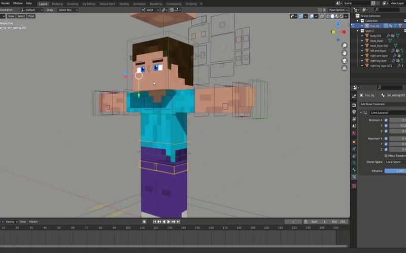
Task: Open the Pose Options dropdown
Action: (339, 10)
